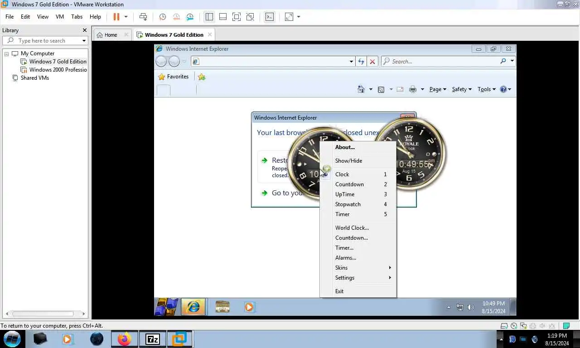Click Internet Explorer icon in guest taskbar
Screen dimensions: 580x348
point(193,307)
